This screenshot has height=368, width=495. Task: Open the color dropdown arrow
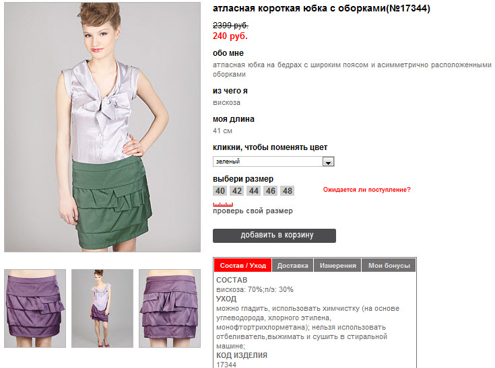328,161
